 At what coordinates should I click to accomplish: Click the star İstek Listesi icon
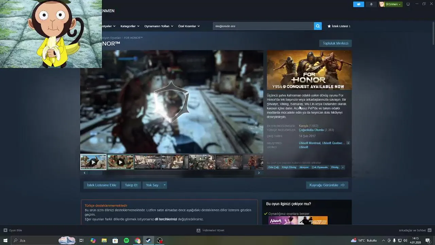(x=329, y=26)
